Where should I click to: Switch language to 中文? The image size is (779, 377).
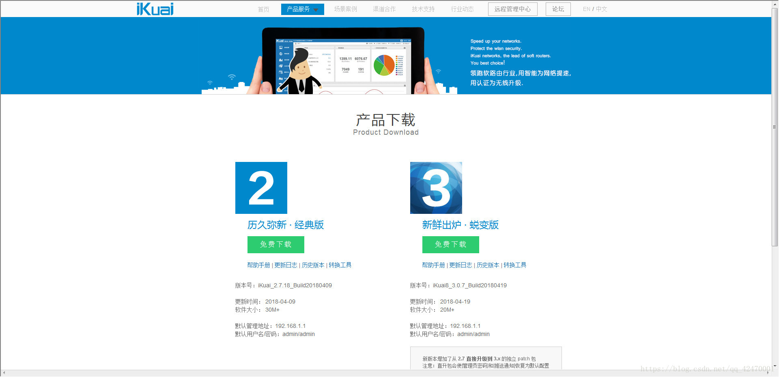pyautogui.click(x=601, y=9)
